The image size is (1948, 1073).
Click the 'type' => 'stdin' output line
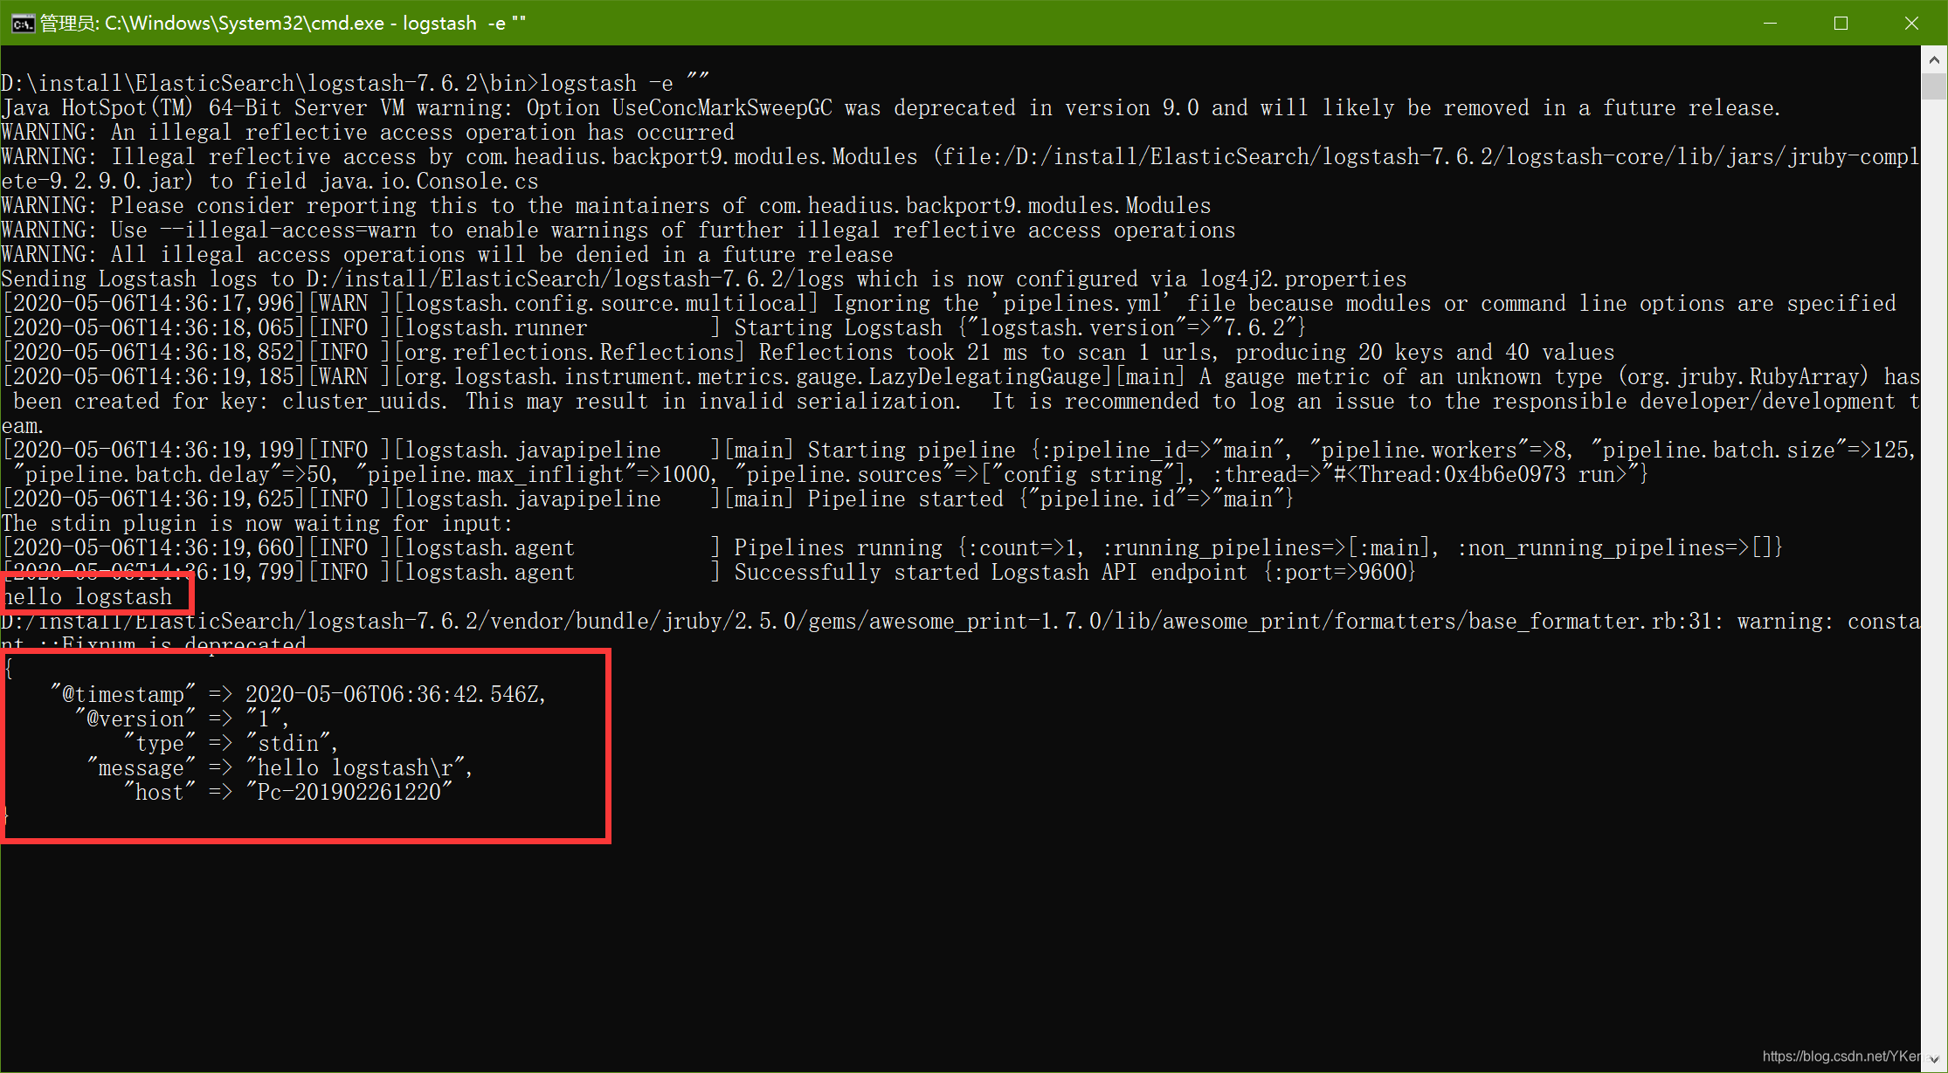(230, 743)
